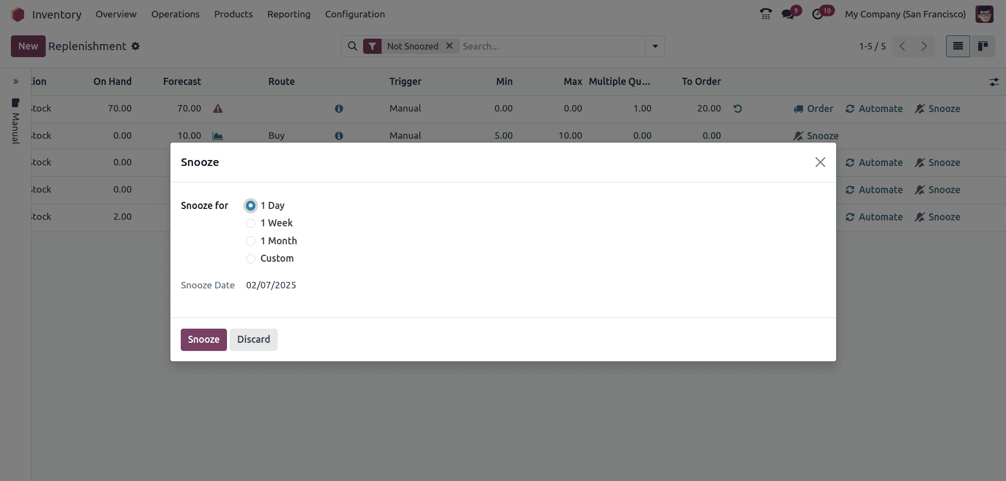Click the 20.00 To Order cell
1006x481 pixels.
(x=709, y=109)
